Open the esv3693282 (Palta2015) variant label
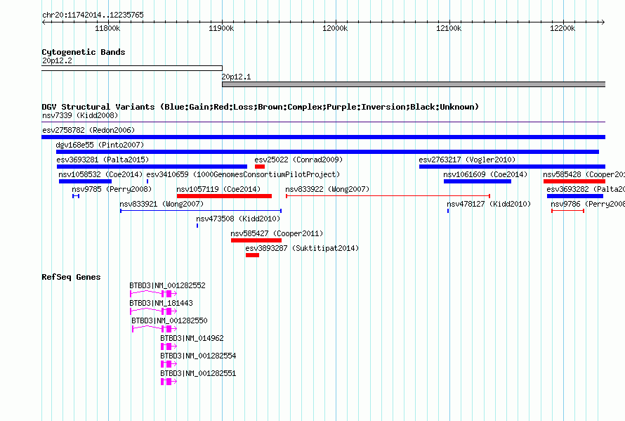 point(586,189)
